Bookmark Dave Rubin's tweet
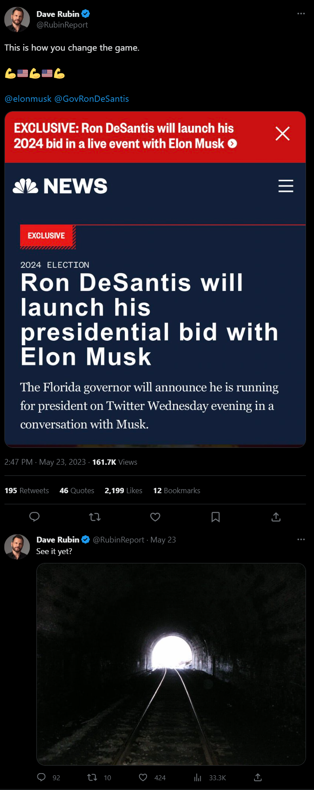Viewport: 314px width, 790px height. click(x=215, y=517)
